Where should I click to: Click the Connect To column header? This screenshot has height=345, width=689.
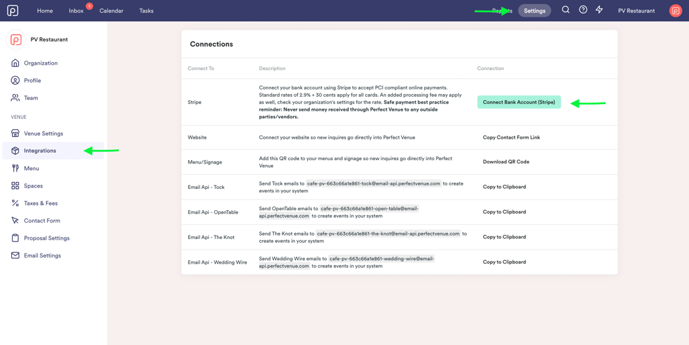[x=201, y=69]
